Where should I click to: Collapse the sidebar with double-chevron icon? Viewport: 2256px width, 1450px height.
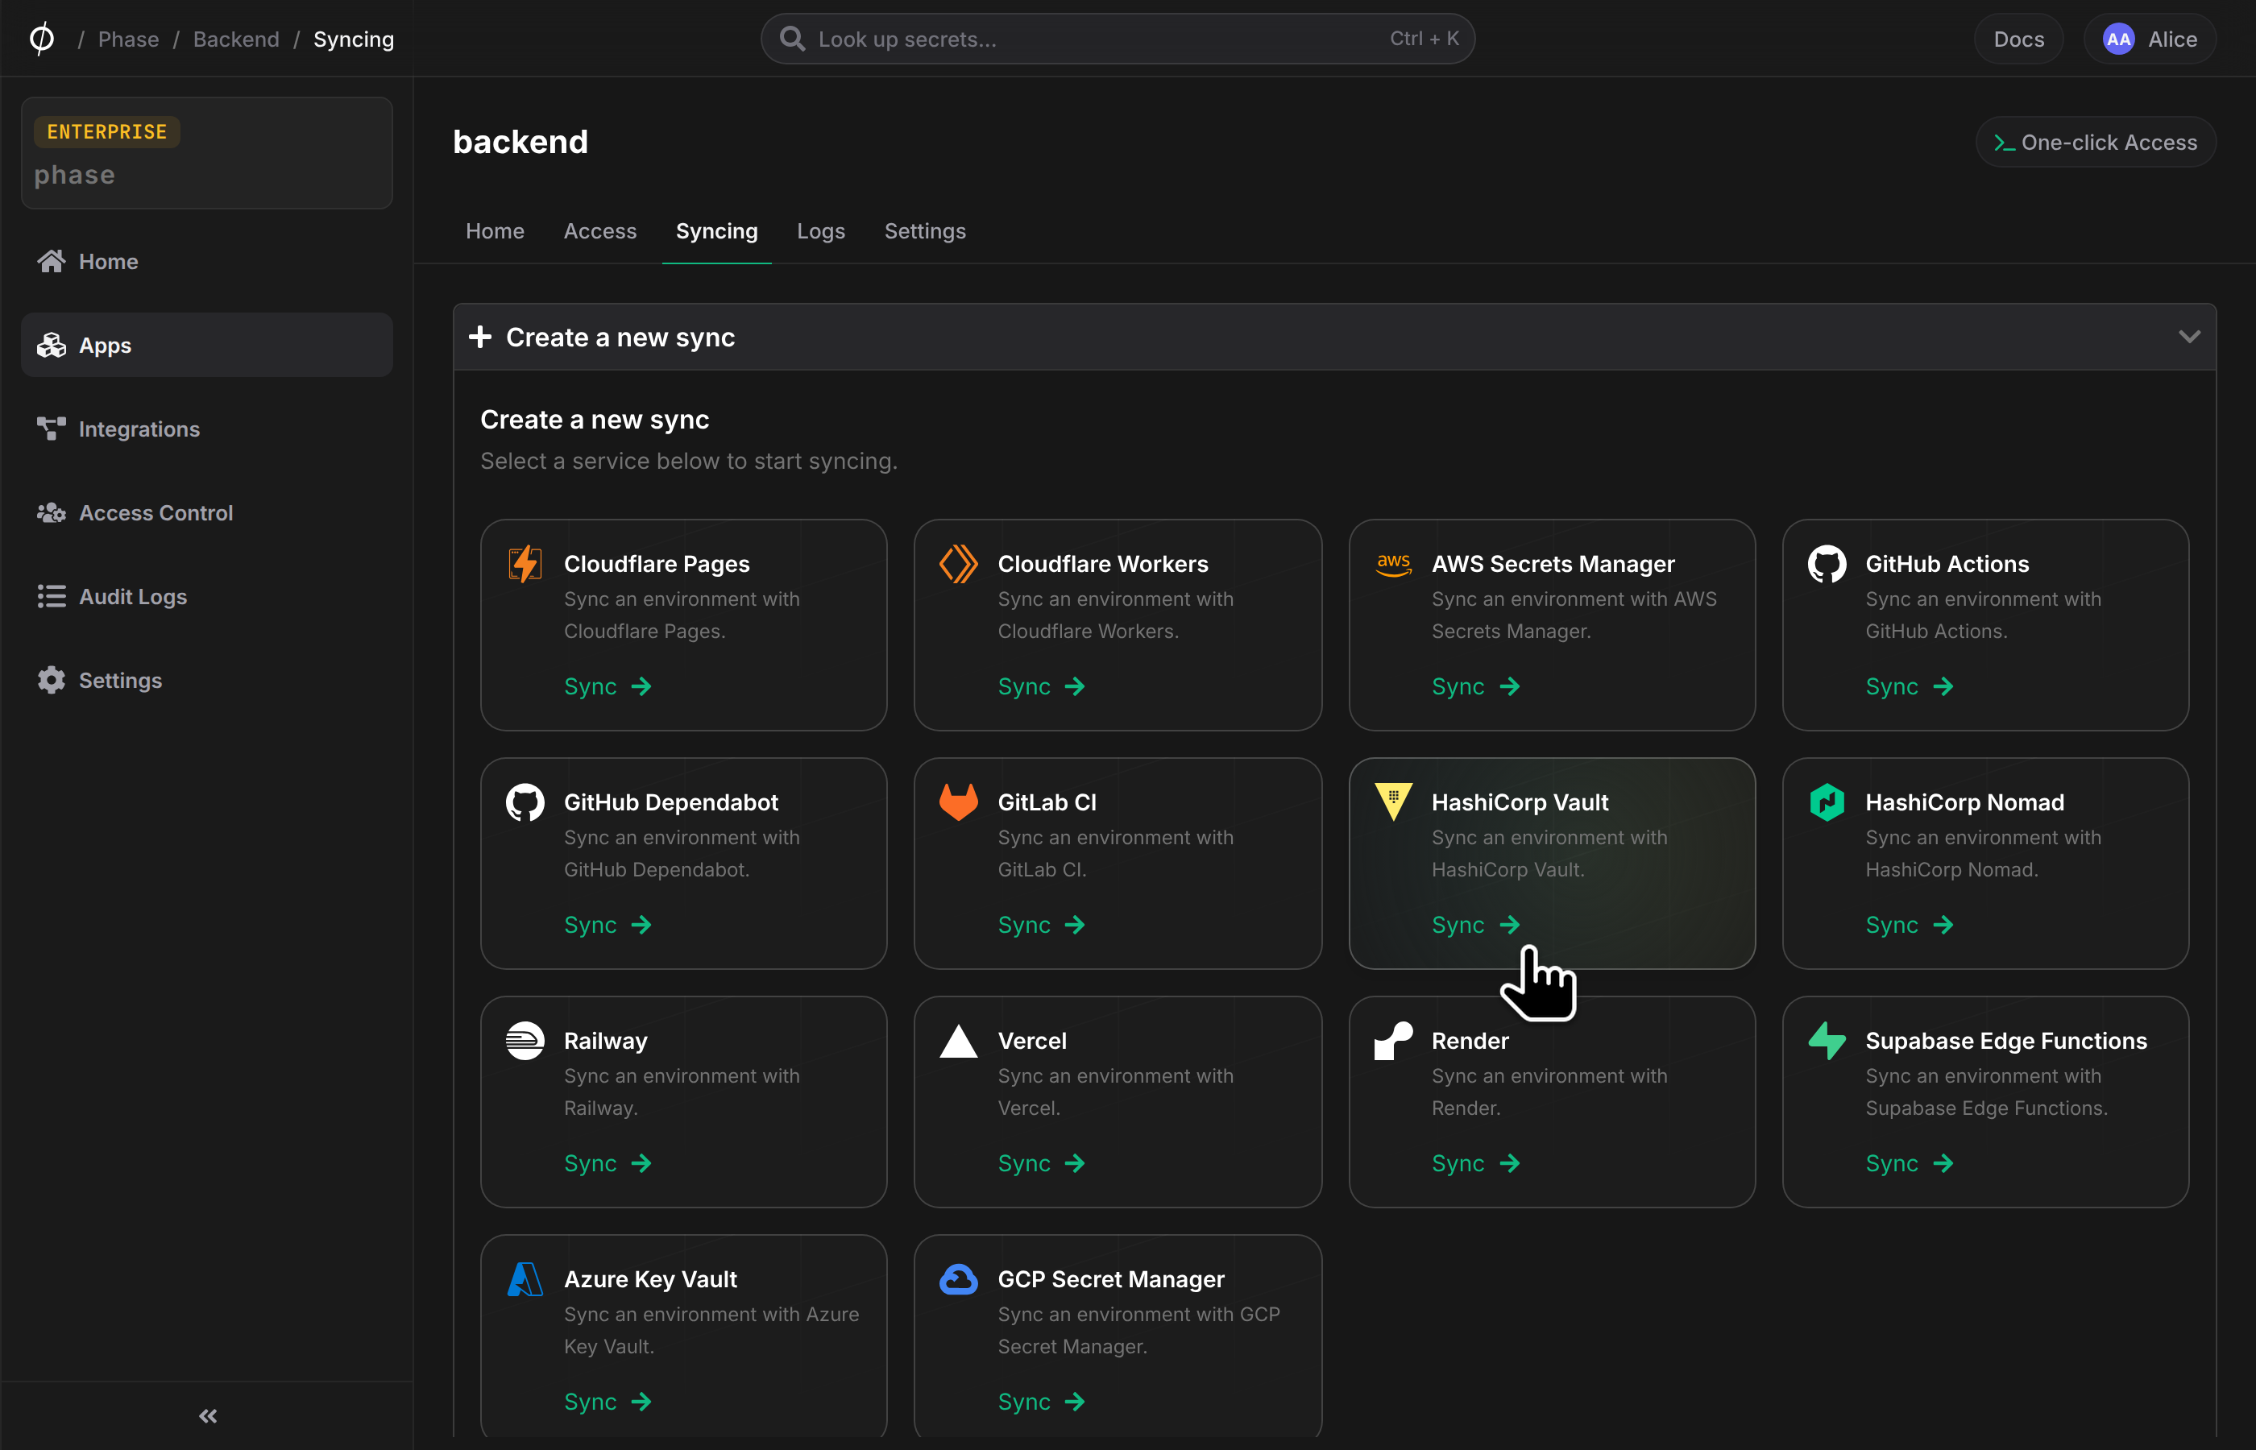208,1415
